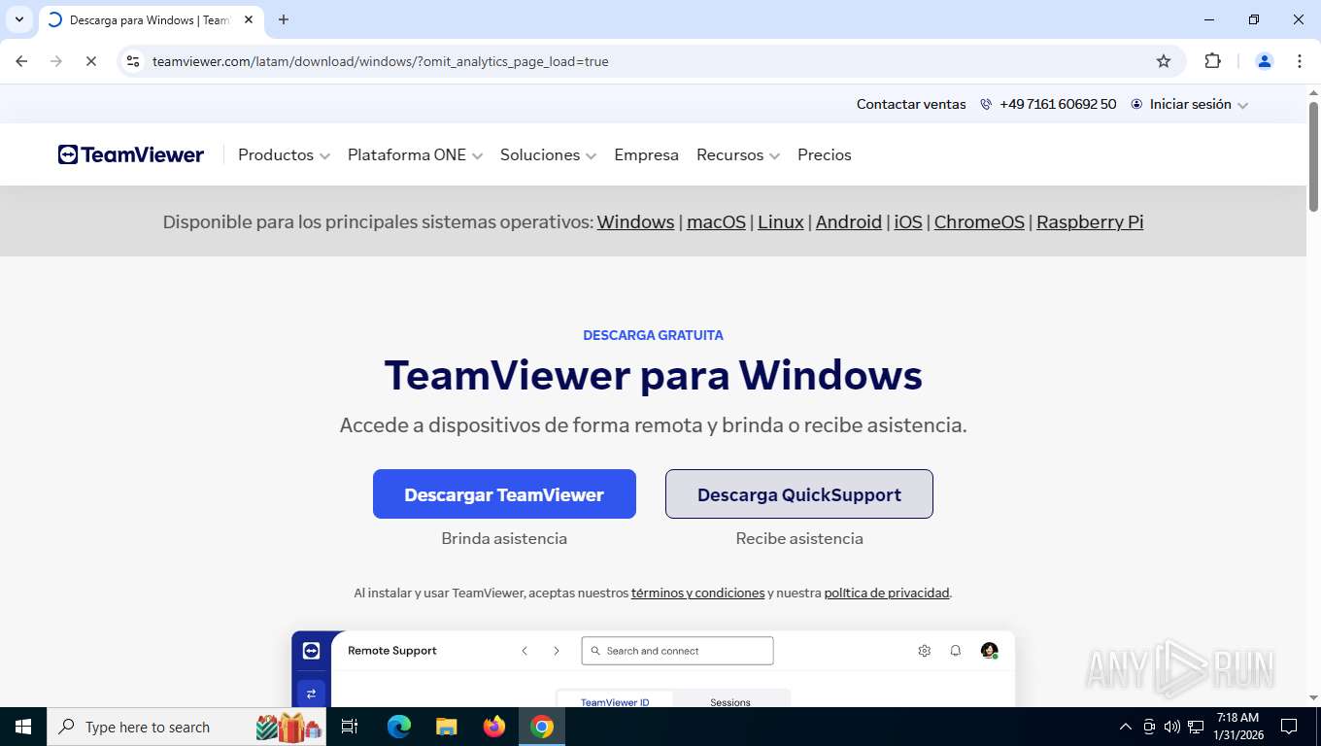This screenshot has width=1321, height=746.
Task: Click Contactar ventas link
Action: 911,104
